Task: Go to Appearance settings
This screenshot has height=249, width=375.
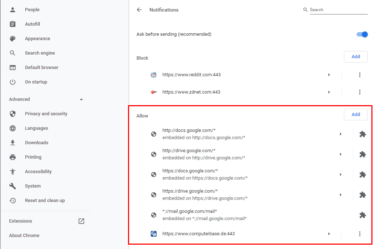Action: tap(38, 39)
